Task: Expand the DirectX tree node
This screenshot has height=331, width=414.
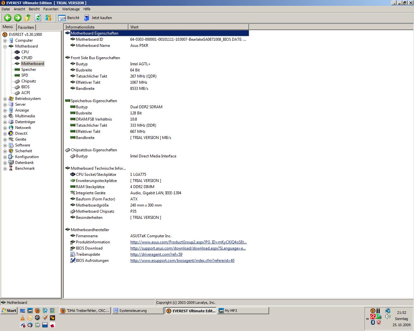Action: [x=5, y=134]
